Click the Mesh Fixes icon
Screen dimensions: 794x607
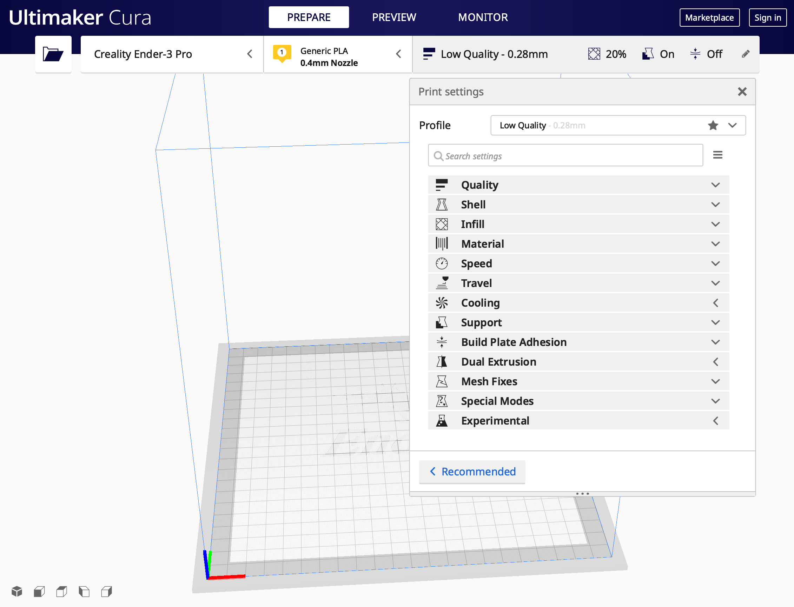pyautogui.click(x=441, y=381)
